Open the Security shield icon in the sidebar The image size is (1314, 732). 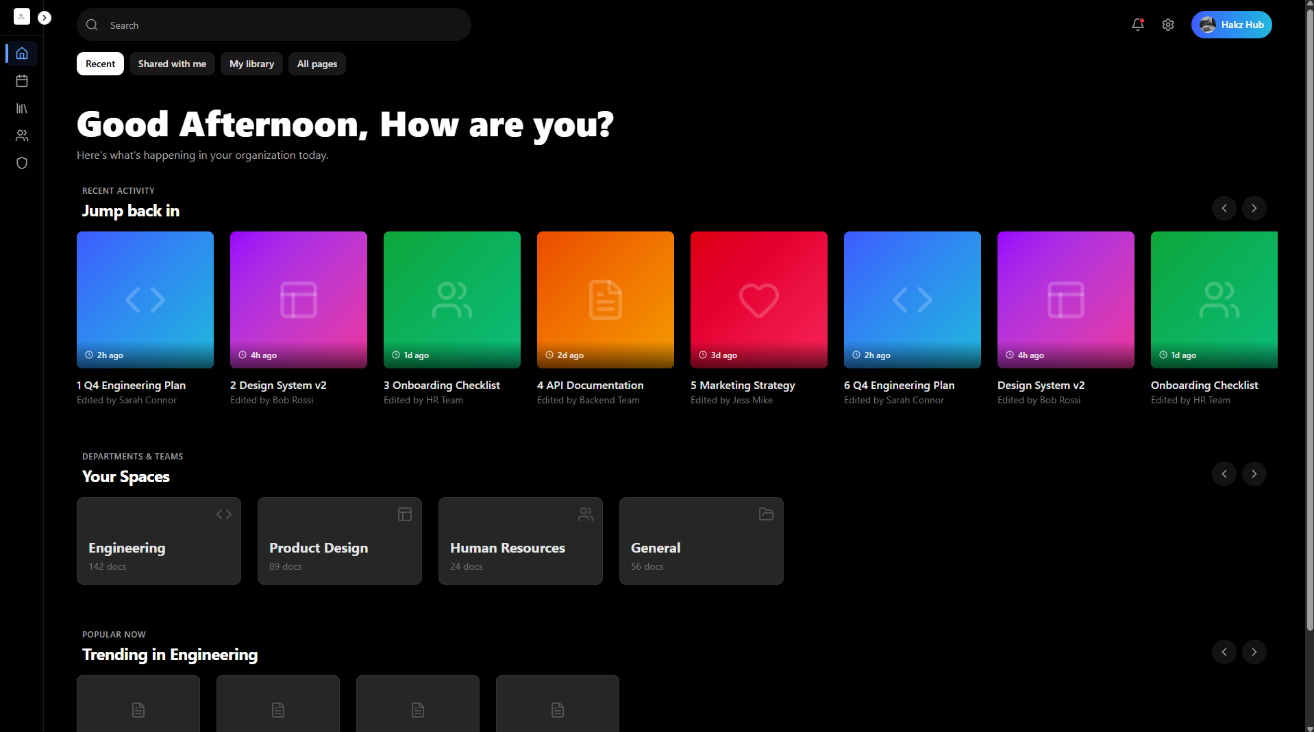tap(21, 162)
